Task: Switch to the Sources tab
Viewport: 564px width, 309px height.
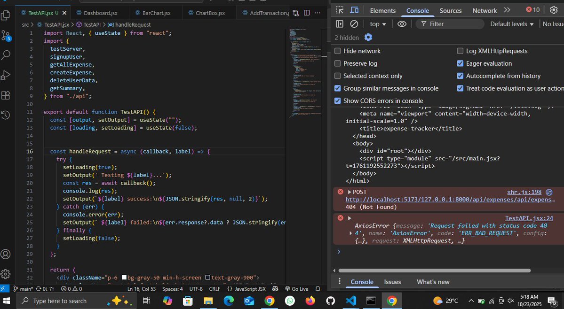Action: click(x=450, y=11)
